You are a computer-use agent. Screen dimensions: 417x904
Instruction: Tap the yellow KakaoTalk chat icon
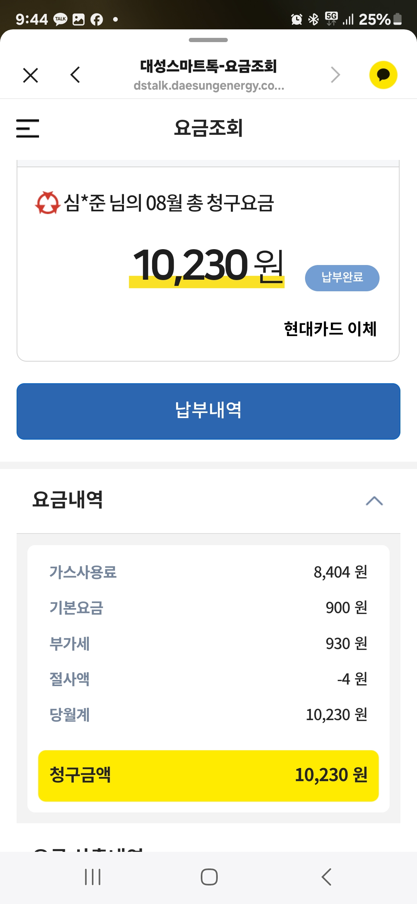pos(383,75)
